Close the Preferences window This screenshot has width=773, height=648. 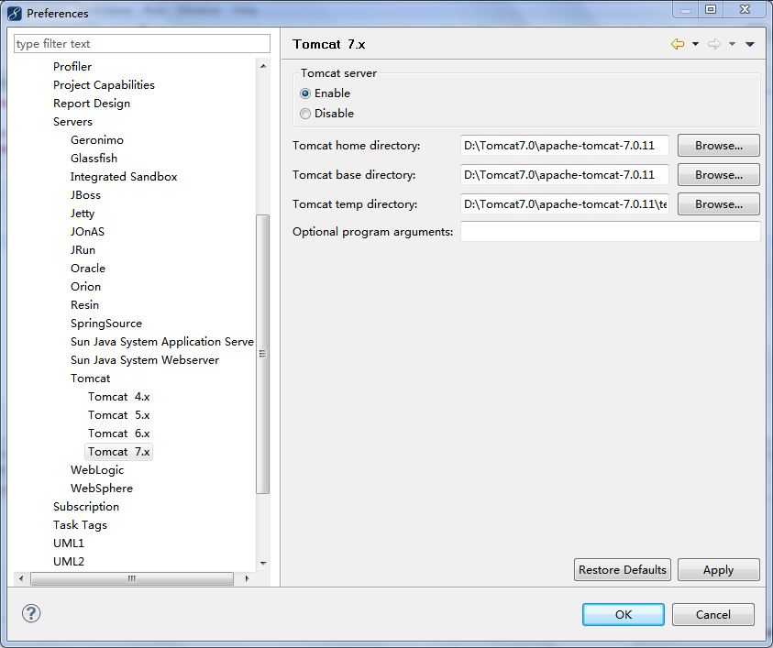pyautogui.click(x=745, y=9)
